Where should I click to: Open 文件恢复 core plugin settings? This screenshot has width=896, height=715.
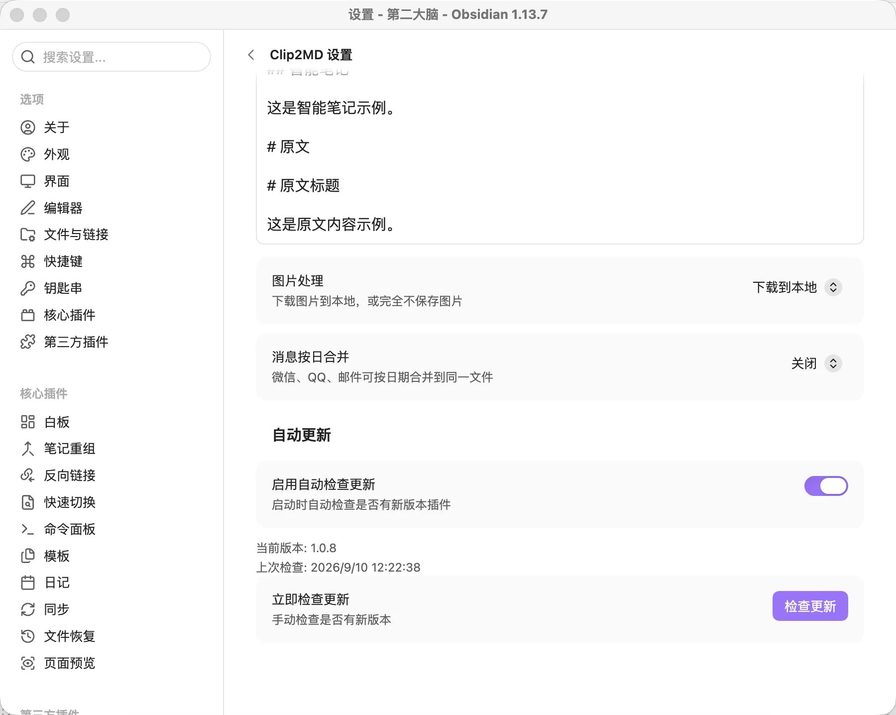(112, 636)
